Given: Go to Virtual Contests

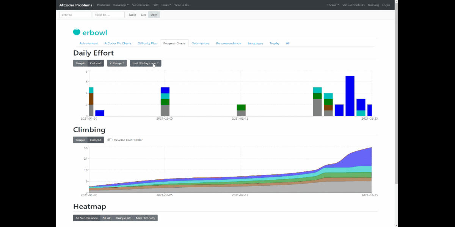Looking at the screenshot, I should (353, 5).
